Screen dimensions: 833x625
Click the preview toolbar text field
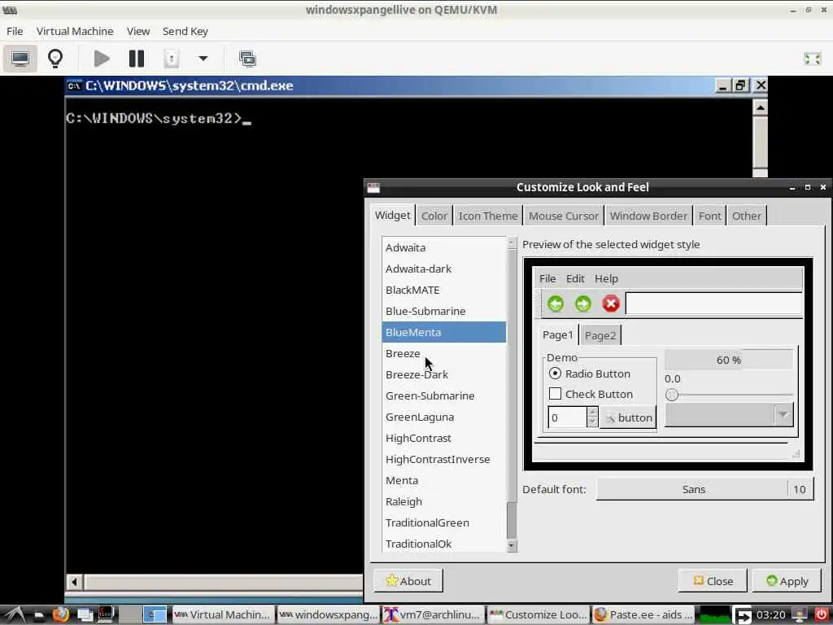(713, 304)
